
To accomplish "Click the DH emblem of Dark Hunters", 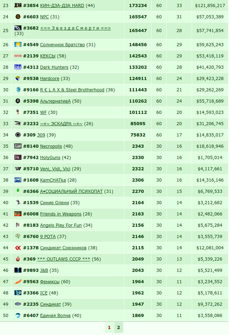I will pos(18,67).
